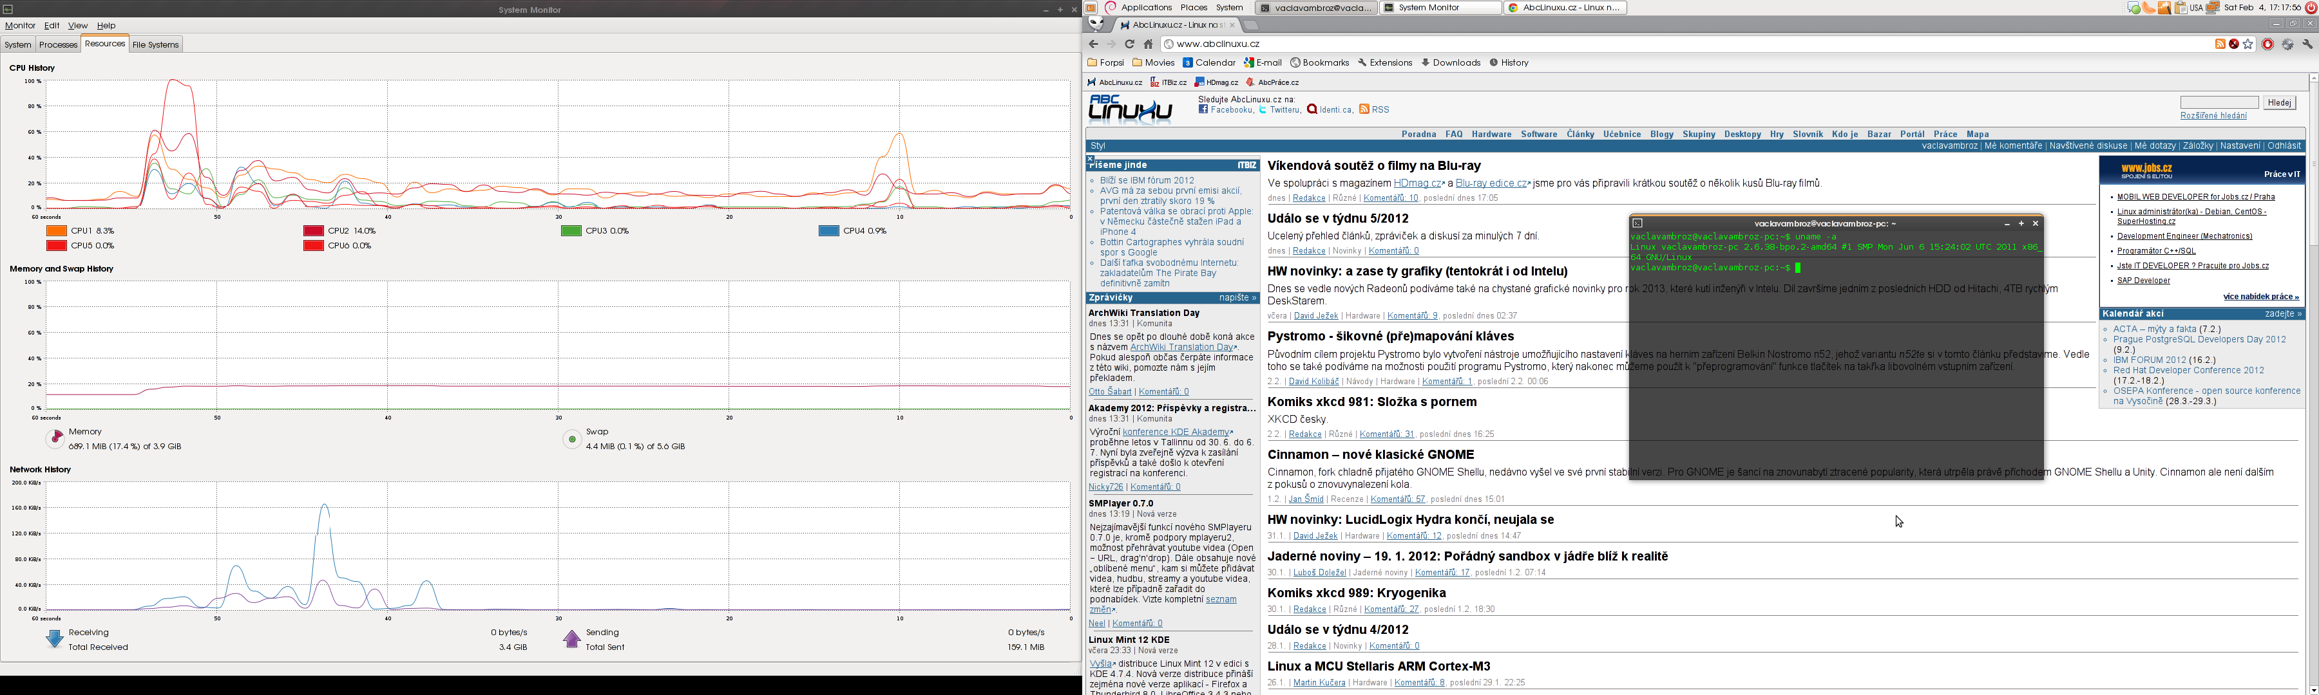Image resolution: width=2319 pixels, height=695 pixels.
Task: Click the Memory pie color button
Action: (x=55, y=439)
